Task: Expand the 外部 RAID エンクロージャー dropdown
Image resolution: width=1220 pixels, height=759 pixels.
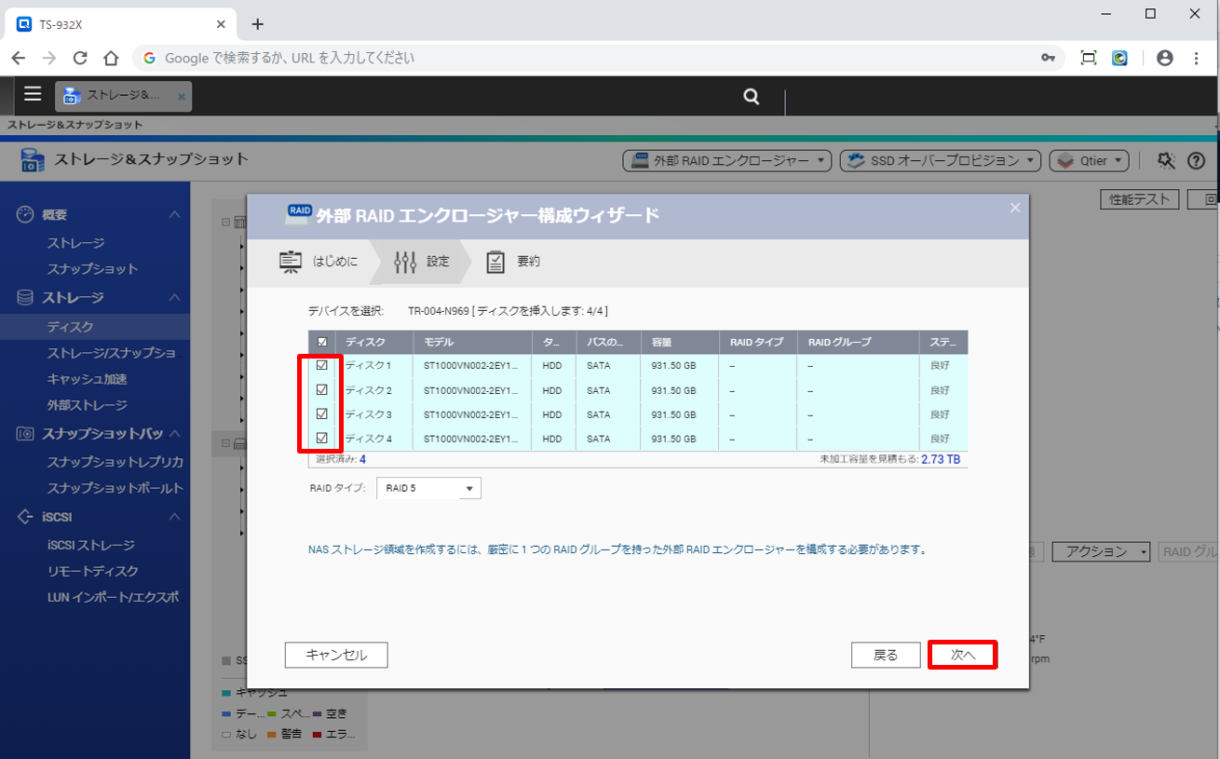Action: tap(726, 161)
